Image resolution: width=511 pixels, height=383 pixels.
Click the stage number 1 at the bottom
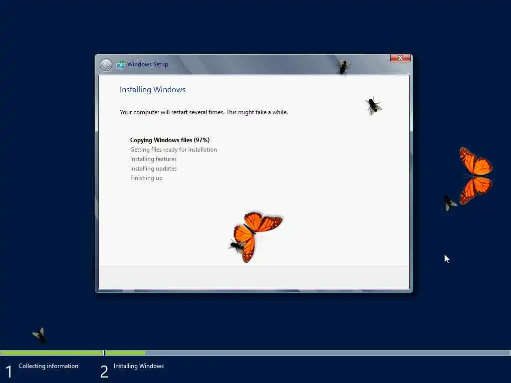(9, 372)
